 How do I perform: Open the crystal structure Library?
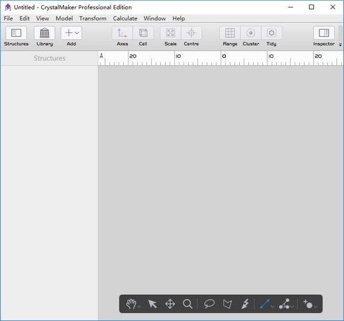[x=44, y=33]
